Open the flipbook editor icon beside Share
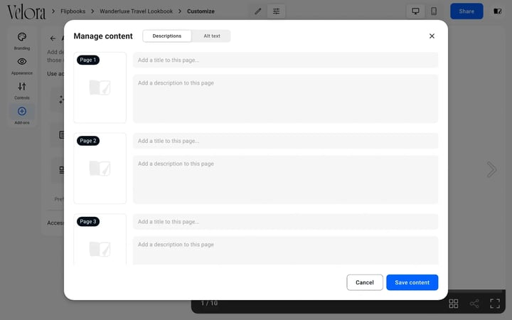The height and width of the screenshot is (320, 512). coord(497,11)
